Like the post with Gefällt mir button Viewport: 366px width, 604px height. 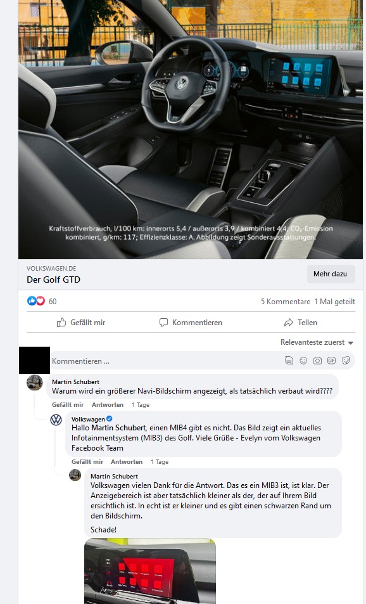[x=81, y=323]
